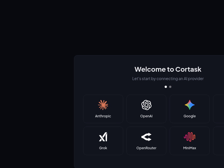Click the MiniMax provider label

[190, 148]
